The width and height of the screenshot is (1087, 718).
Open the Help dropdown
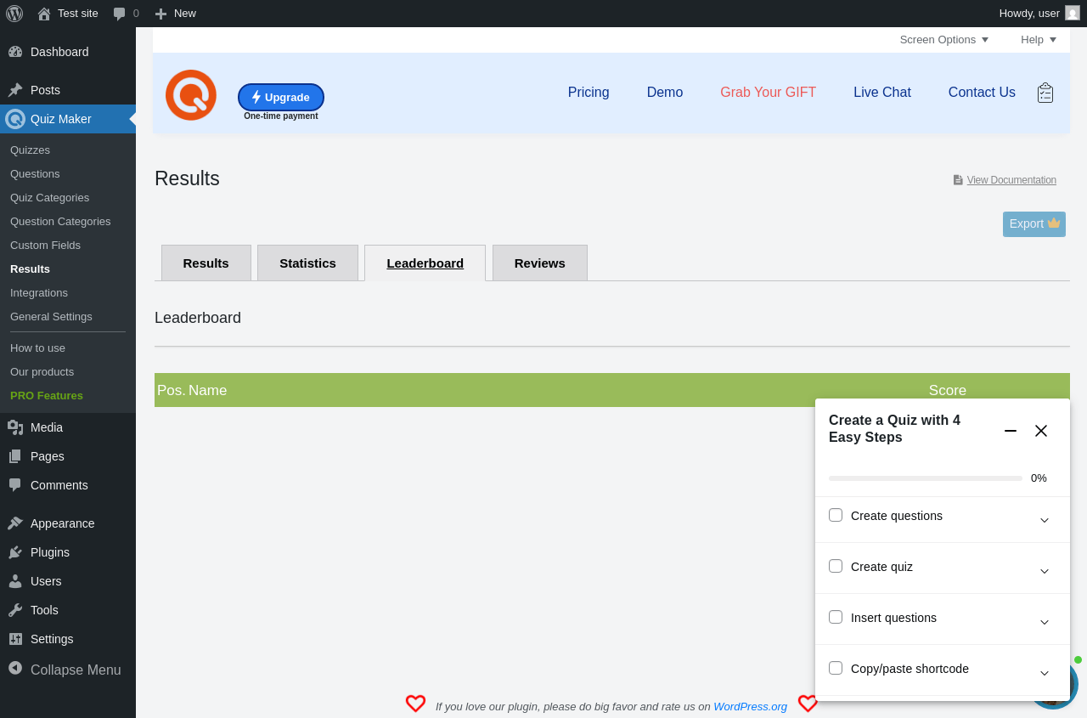1039,39
